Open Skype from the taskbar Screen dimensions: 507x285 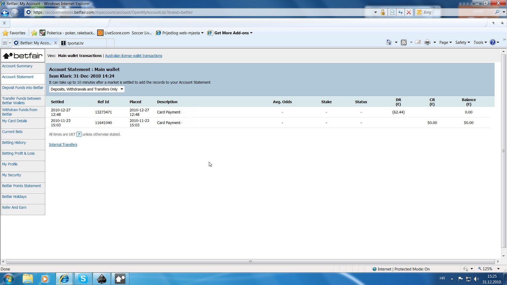(83, 279)
